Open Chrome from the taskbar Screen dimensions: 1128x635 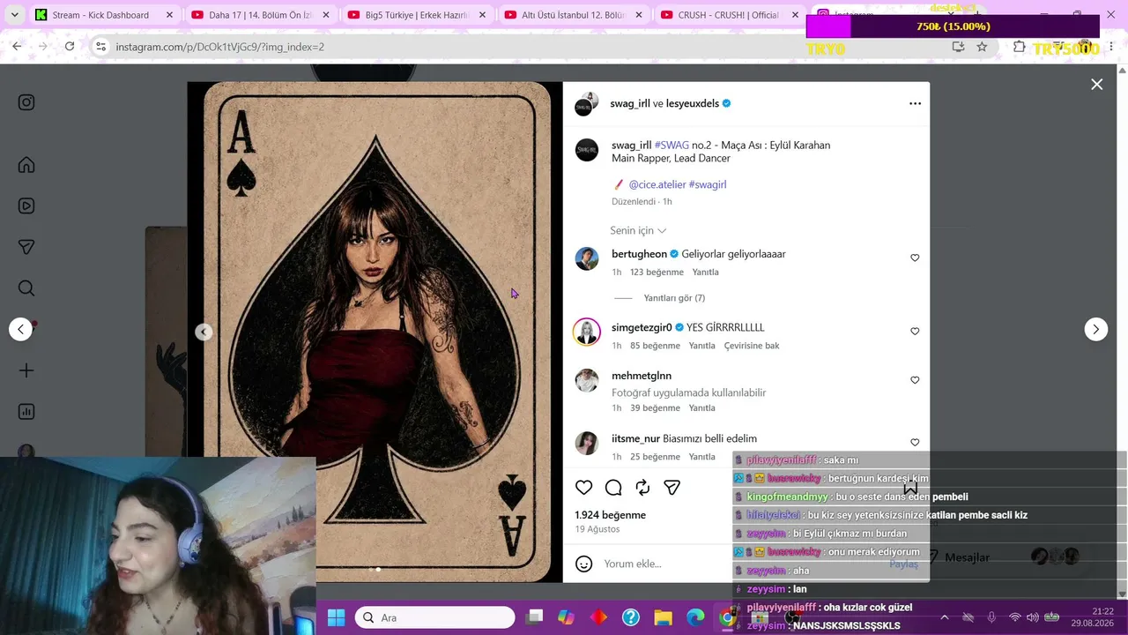pyautogui.click(x=728, y=618)
